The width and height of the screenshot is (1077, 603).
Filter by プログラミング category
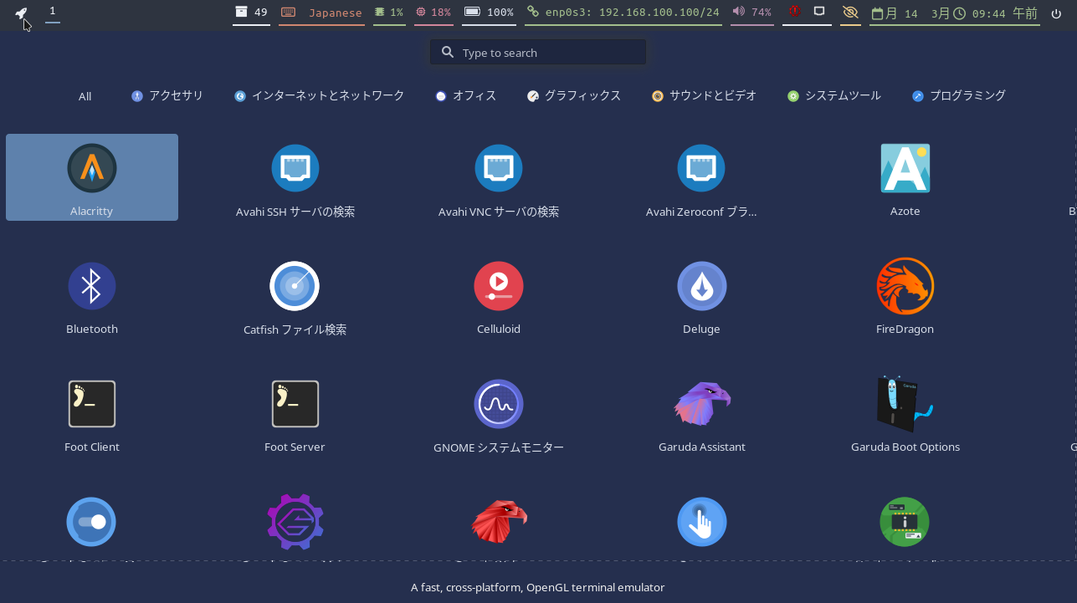click(x=959, y=96)
